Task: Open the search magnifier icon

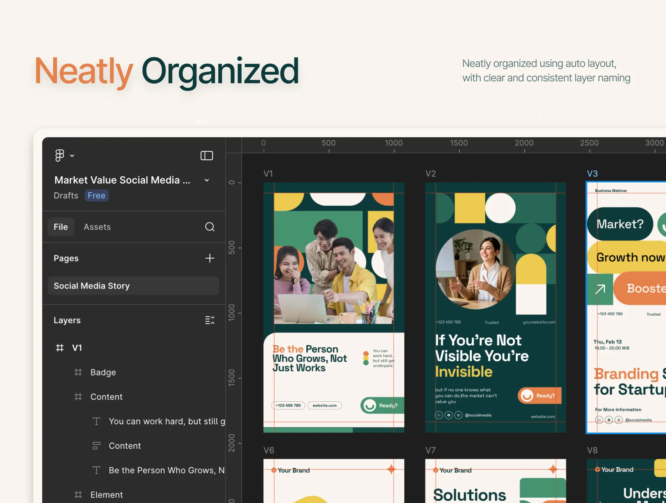Action: pos(210,227)
